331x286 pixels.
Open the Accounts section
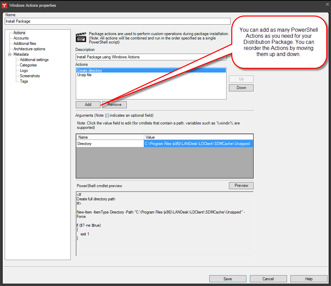coord(21,38)
